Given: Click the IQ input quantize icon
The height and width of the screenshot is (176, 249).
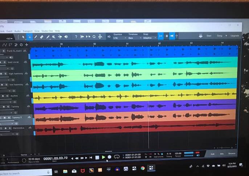Looking at the screenshot, I should [x=109, y=37].
